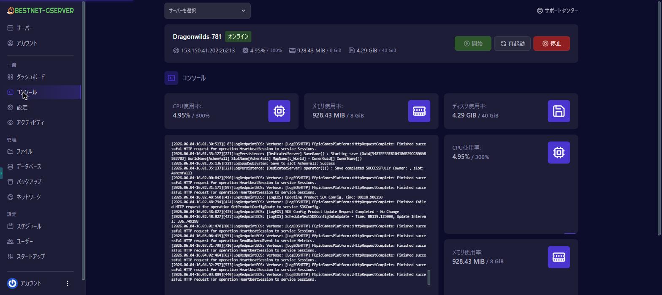Click the dashboard grid icon
The width and height of the screenshot is (662, 295).
tap(10, 77)
